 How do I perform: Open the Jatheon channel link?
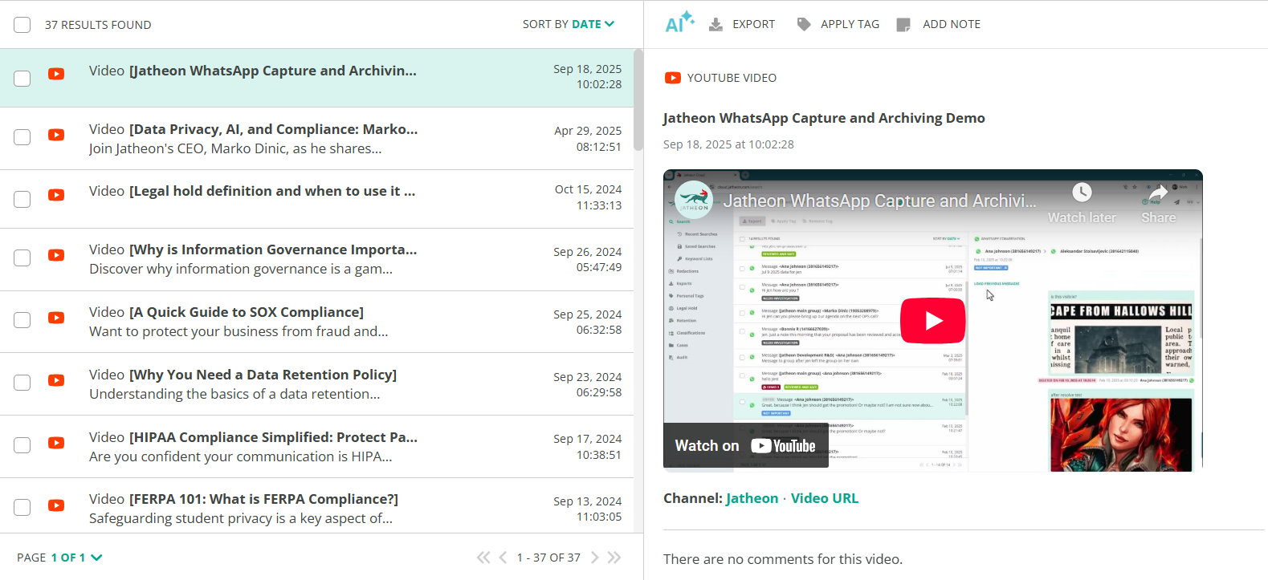coord(752,498)
